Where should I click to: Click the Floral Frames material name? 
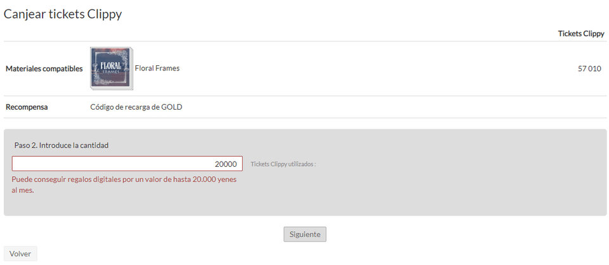click(157, 68)
